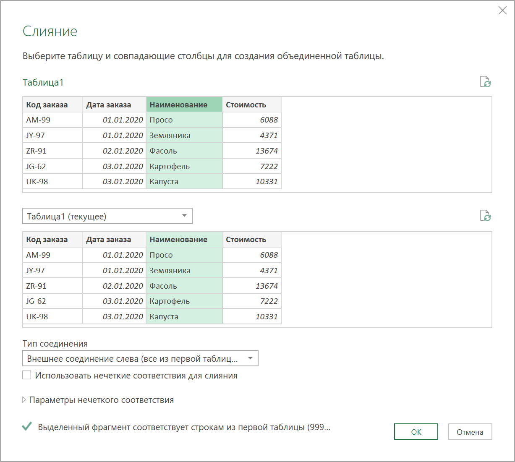Image resolution: width=515 pixels, height=462 pixels.
Task: Click the refresh preview icon beside Таблица1 title
Action: click(x=485, y=82)
